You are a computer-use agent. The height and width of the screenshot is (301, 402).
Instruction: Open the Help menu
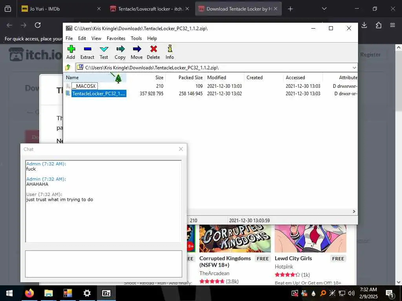[x=152, y=38]
